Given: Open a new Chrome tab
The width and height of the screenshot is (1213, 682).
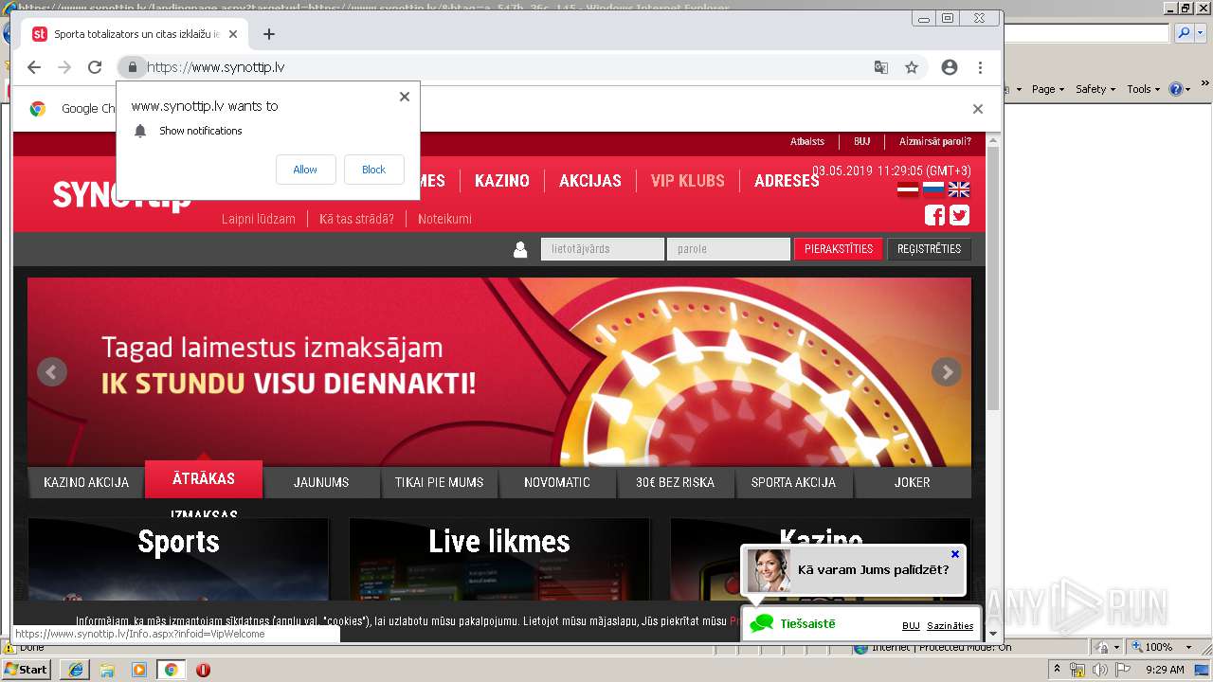Looking at the screenshot, I should 269,34.
